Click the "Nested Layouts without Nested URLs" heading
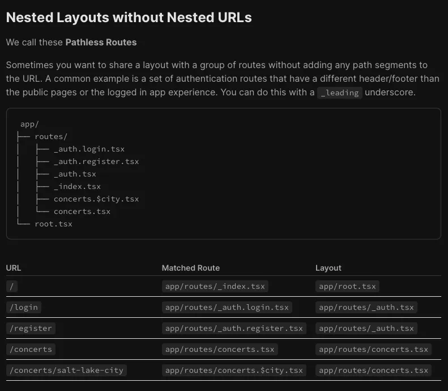Screen dimensions: 448x391 coord(129,18)
